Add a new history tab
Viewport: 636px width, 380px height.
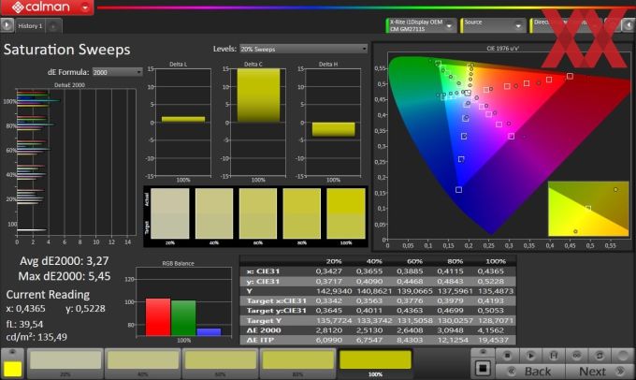click(53, 26)
